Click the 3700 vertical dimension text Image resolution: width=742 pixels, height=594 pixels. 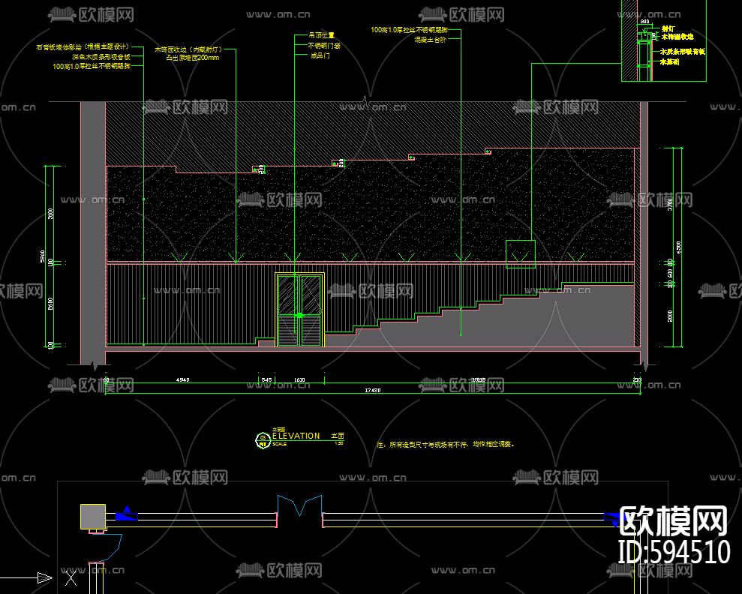tap(669, 204)
